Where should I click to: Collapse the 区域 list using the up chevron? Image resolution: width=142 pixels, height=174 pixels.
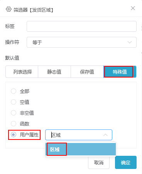click(x=105, y=135)
